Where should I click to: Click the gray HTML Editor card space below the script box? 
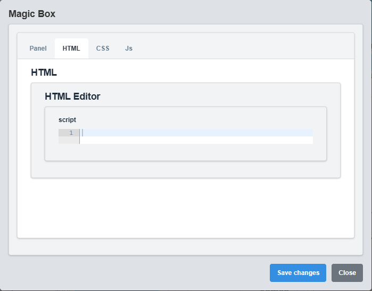185,169
